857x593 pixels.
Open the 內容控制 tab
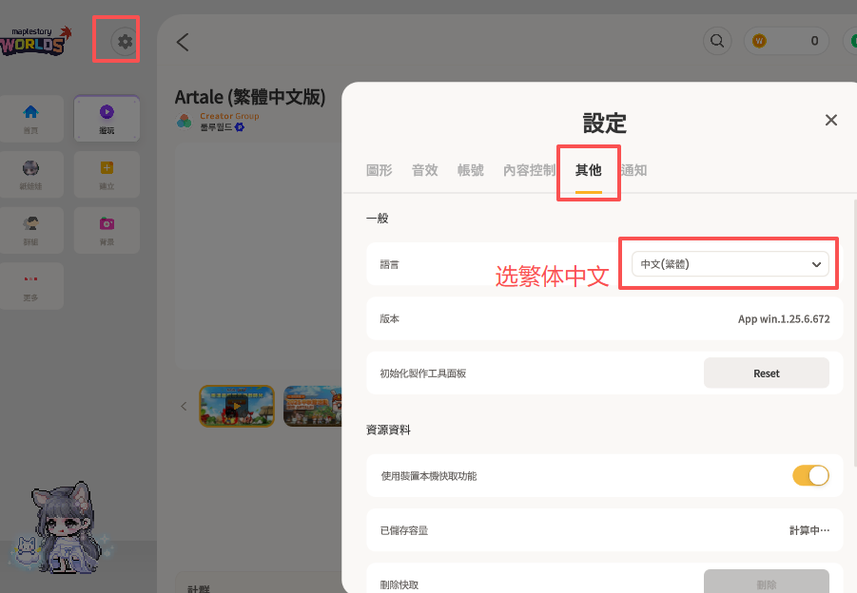(x=529, y=170)
